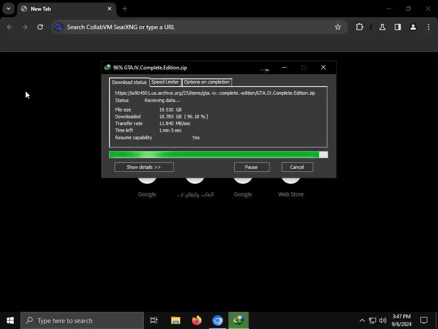Switch to Download status tab

[129, 82]
